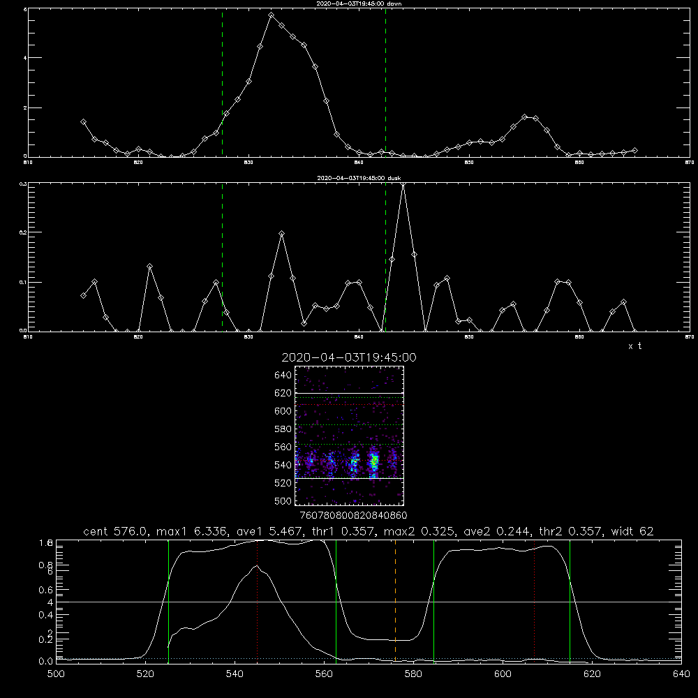
Task: Click the red dotted line near 545 in bottom plot
Action: click(258, 601)
